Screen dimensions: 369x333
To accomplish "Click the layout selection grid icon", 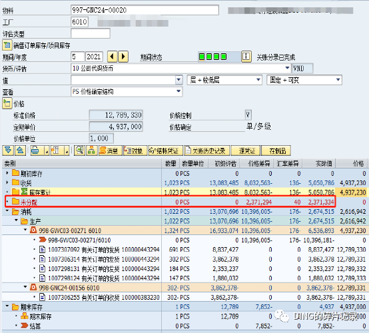I will (x=55, y=150).
